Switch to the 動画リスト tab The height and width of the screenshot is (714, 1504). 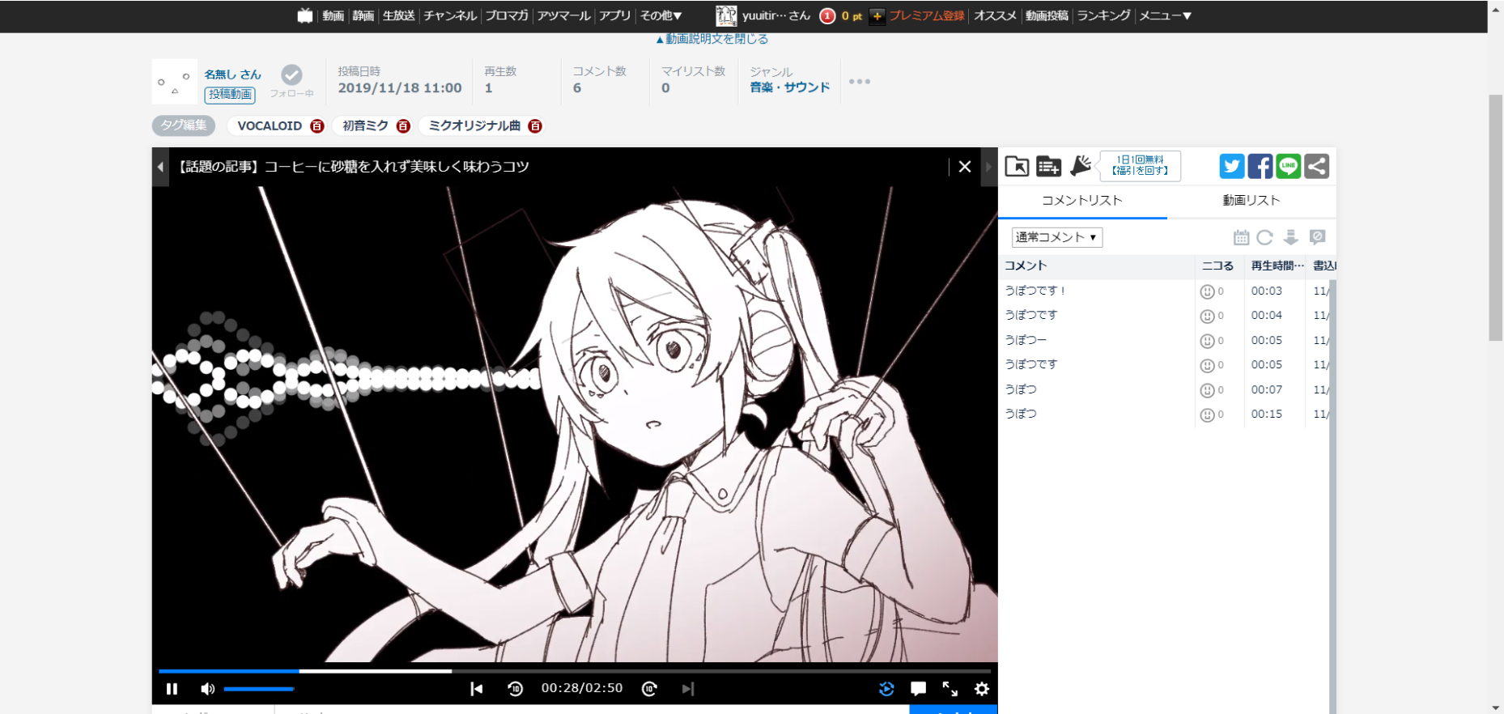1251,201
